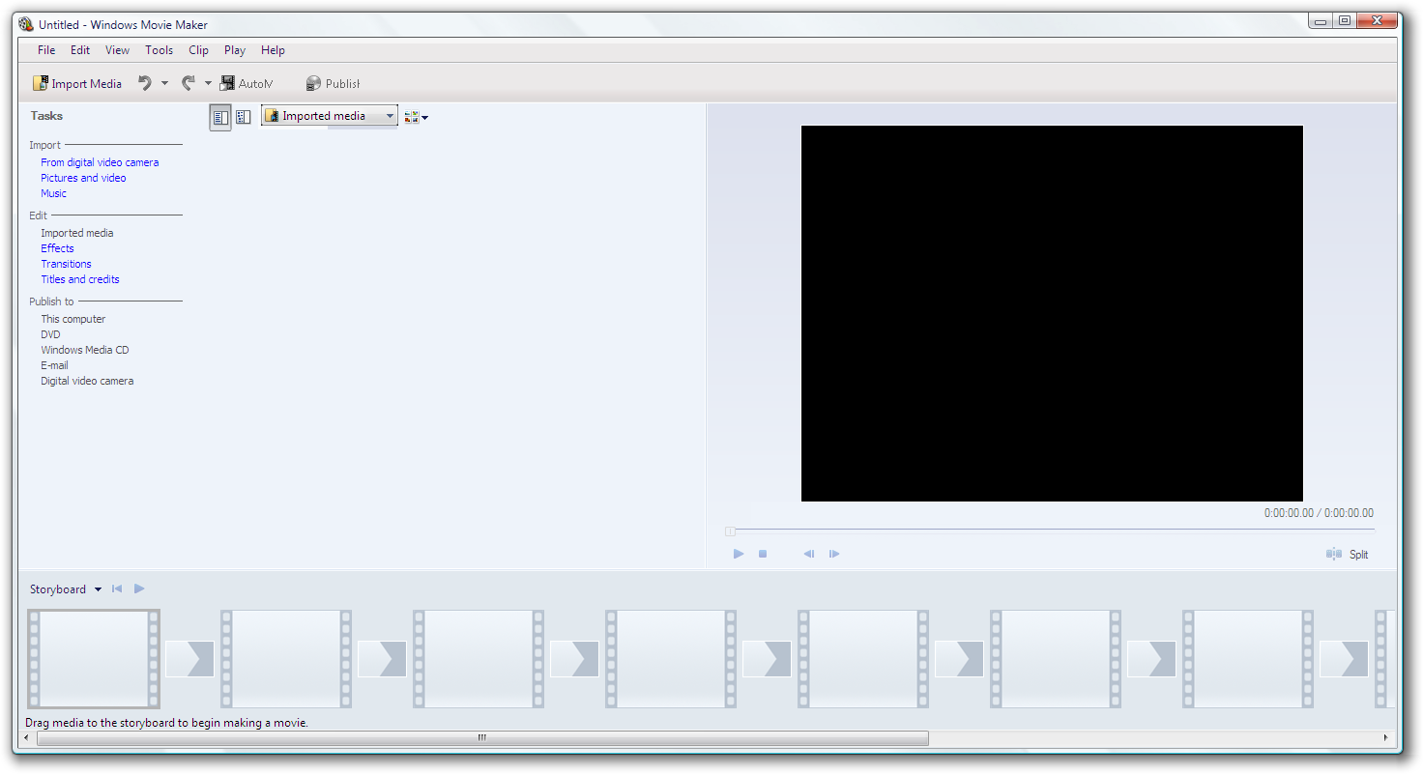Click the E-mail publish option

pyautogui.click(x=54, y=365)
